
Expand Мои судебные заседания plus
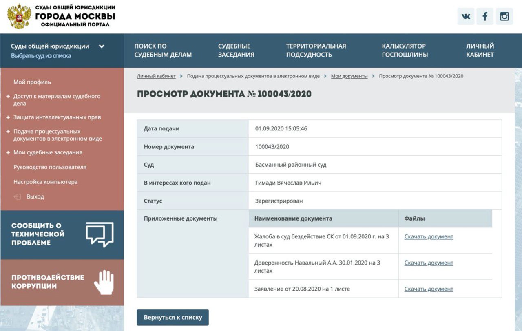tap(8, 152)
